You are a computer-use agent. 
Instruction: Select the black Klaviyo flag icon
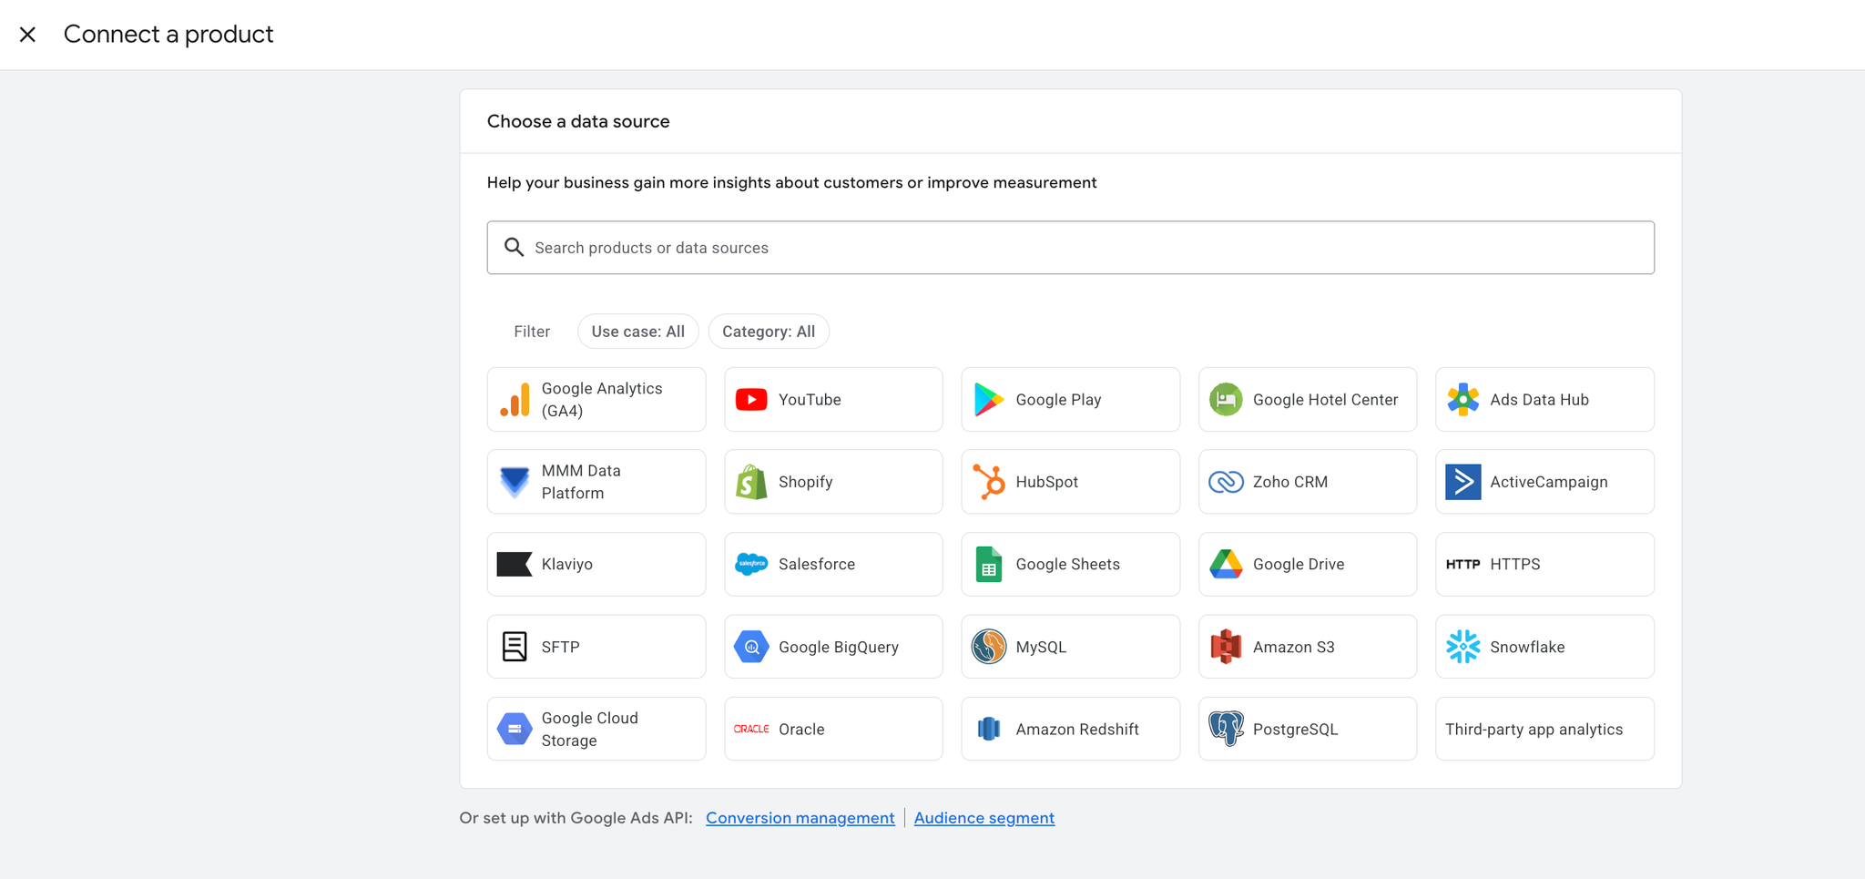(515, 565)
